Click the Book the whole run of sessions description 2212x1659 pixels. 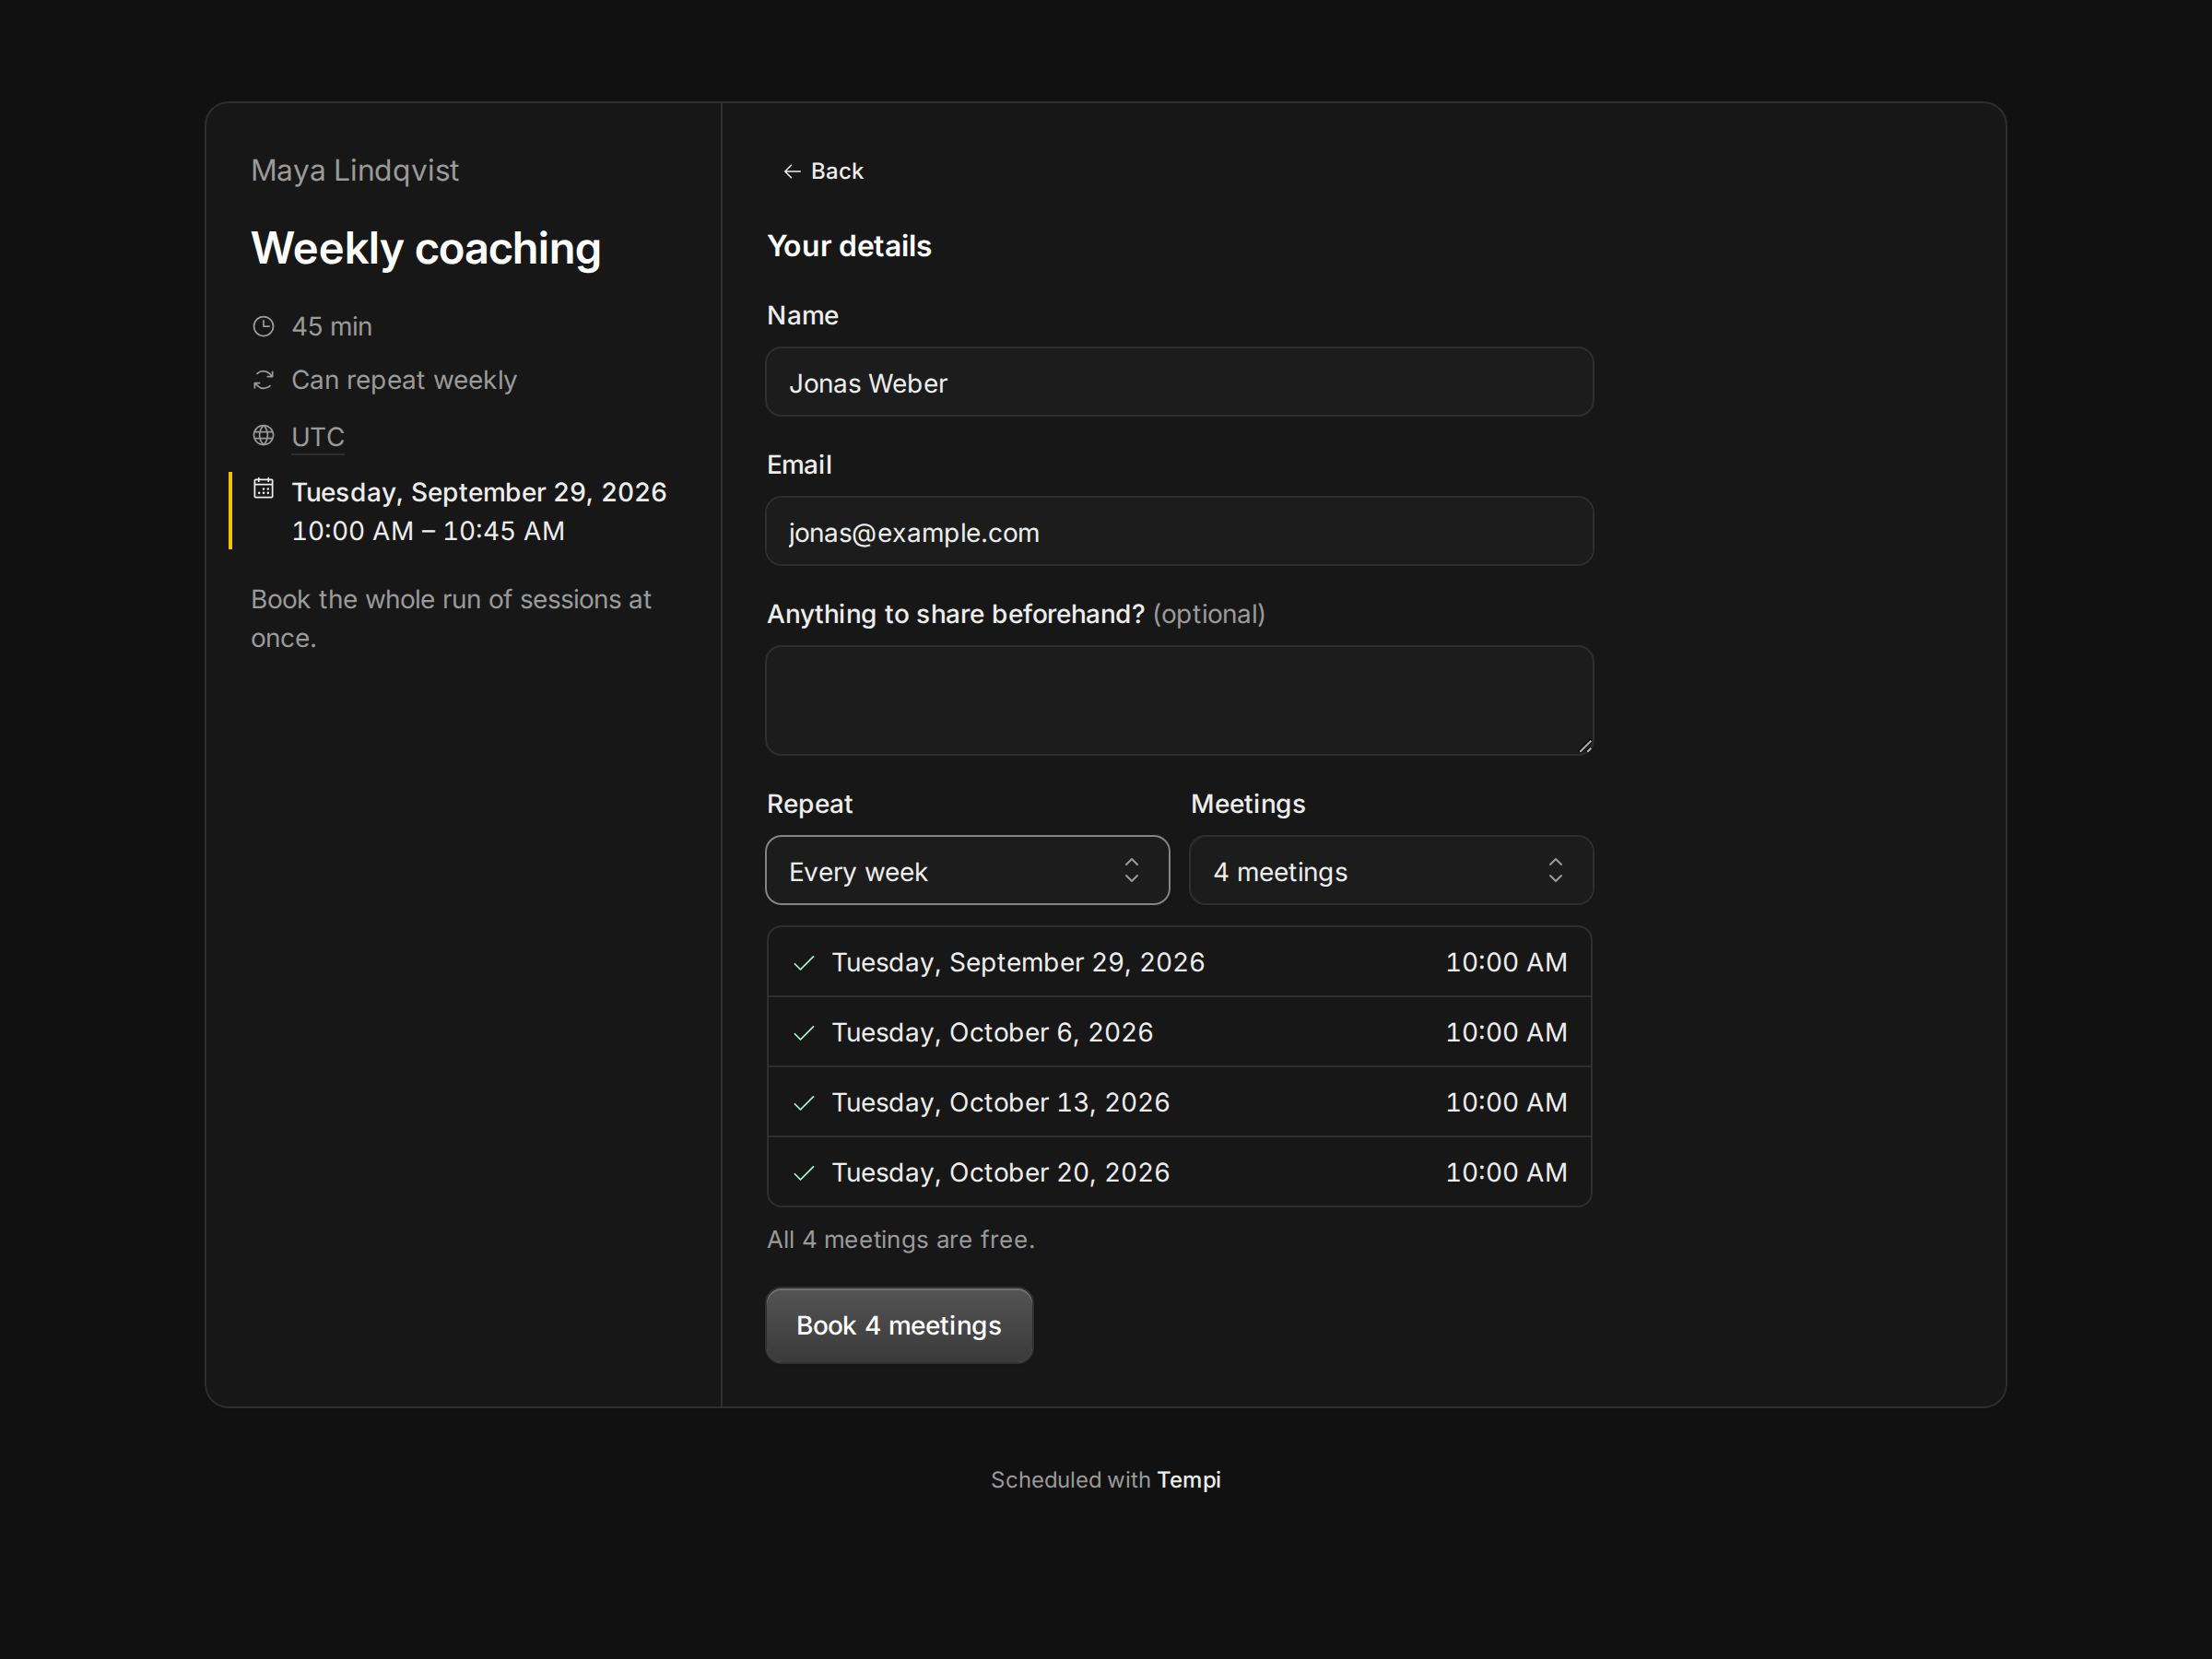pos(451,618)
